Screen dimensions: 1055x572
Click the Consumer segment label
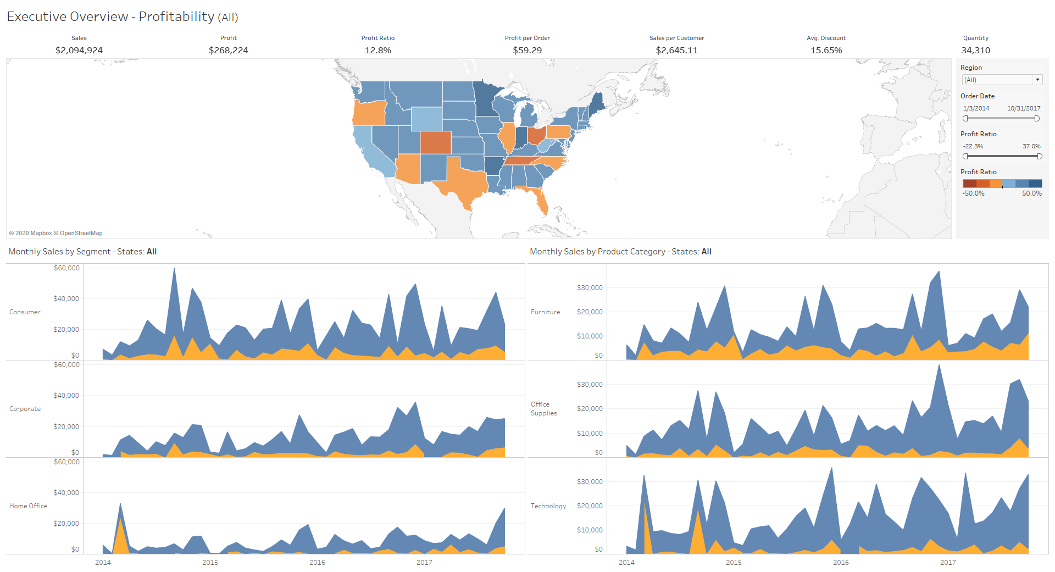point(25,312)
